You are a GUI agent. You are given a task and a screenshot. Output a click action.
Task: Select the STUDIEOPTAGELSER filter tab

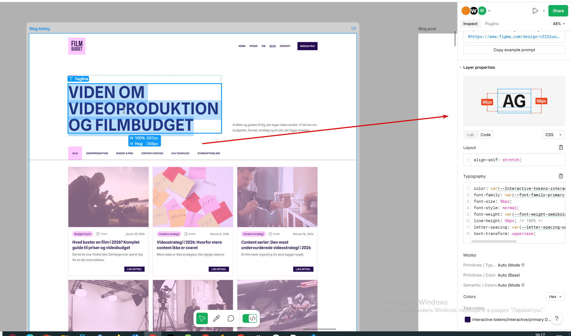click(x=209, y=153)
